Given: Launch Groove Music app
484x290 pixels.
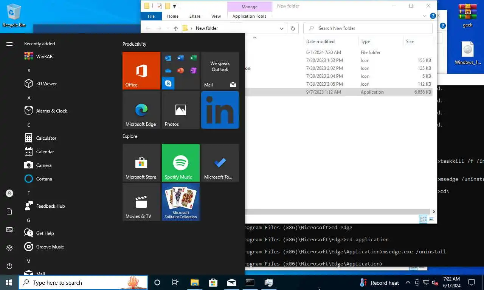Looking at the screenshot, I should [44, 247].
